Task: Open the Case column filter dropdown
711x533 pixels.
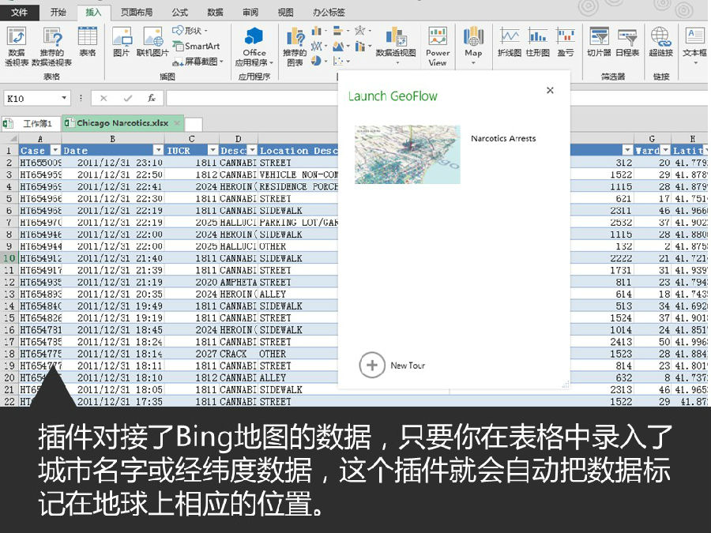Action: pyautogui.click(x=55, y=150)
